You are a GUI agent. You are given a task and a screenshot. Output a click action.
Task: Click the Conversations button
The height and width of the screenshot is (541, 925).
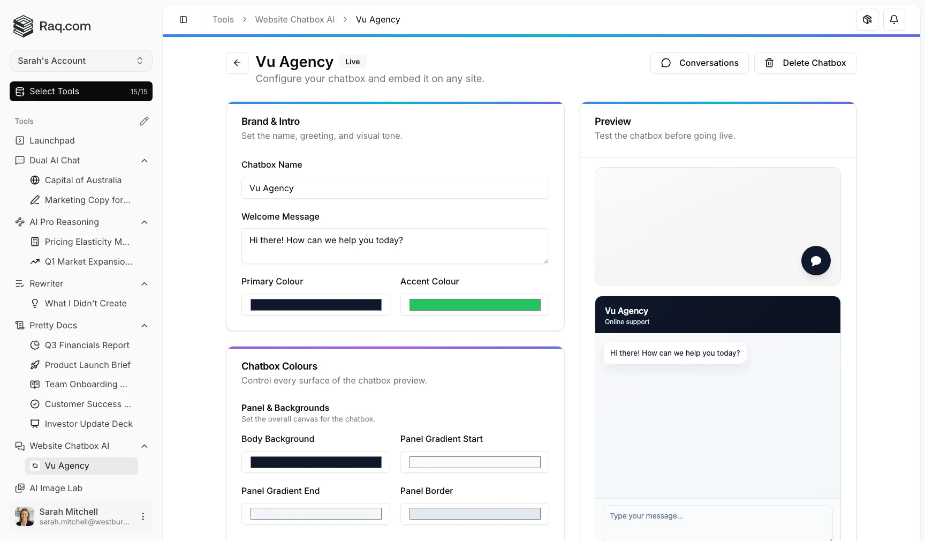coord(699,63)
